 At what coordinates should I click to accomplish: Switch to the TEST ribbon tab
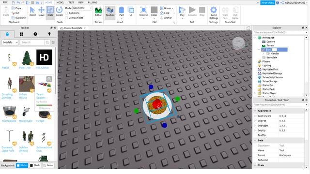click(x=71, y=2)
